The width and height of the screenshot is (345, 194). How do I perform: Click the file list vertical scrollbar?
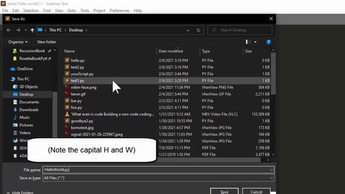click(273, 74)
